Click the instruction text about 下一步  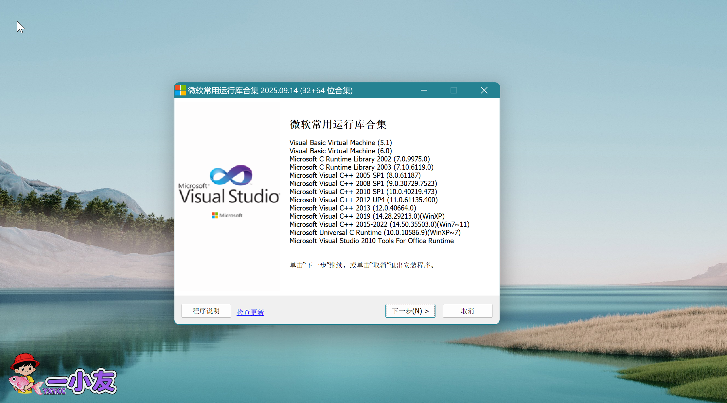point(363,265)
